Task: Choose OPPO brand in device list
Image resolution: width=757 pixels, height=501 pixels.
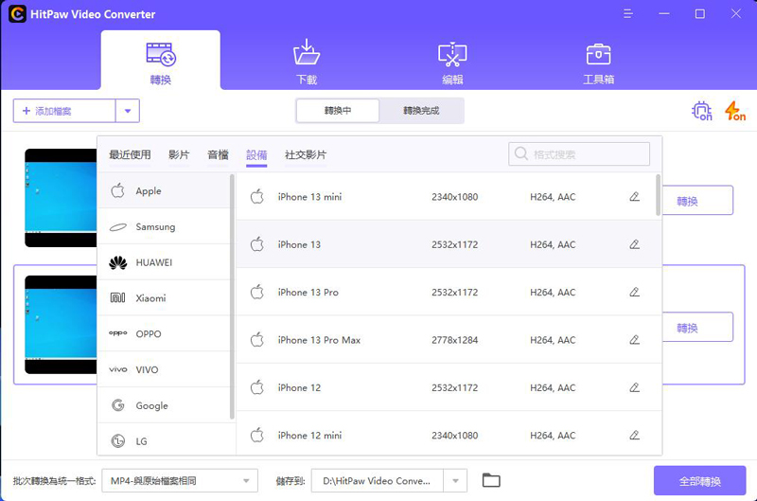Action: tap(164, 333)
